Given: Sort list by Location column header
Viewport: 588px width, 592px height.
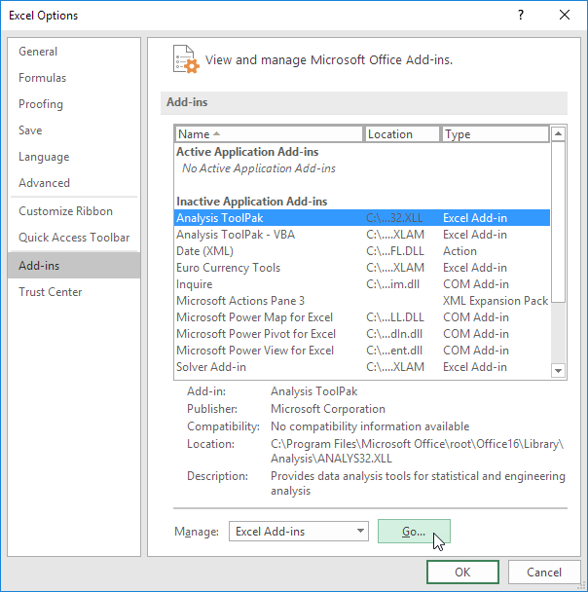Looking at the screenshot, I should click(x=402, y=134).
